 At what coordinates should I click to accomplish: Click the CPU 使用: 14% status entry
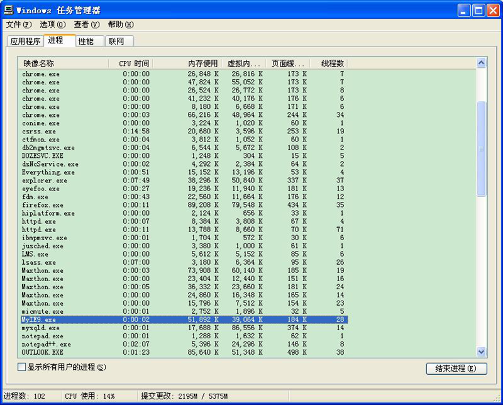click(90, 396)
